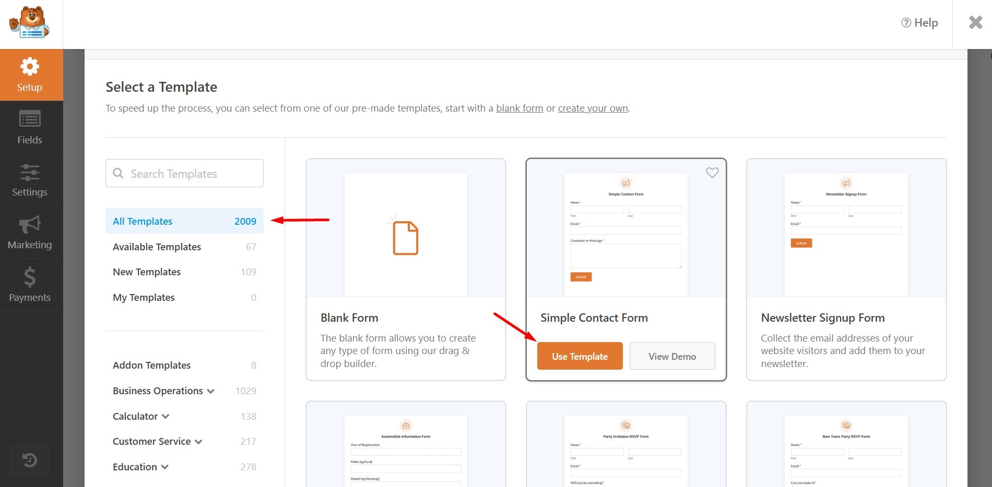The width and height of the screenshot is (992, 487).
Task: Open the Setup panel gear icon
Action: 30,67
